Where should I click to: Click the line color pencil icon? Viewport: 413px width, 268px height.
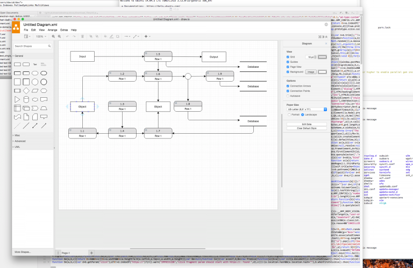(111, 37)
